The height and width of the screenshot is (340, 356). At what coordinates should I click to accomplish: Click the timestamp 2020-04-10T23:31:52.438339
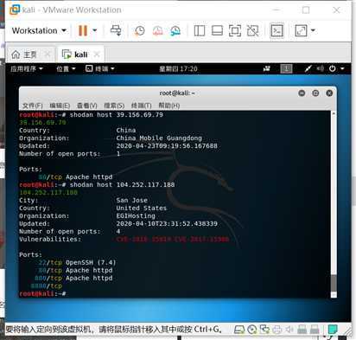click(x=167, y=224)
